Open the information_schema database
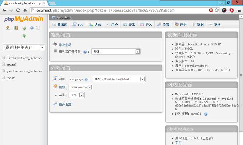The image size is (243, 145). click(x=24, y=58)
